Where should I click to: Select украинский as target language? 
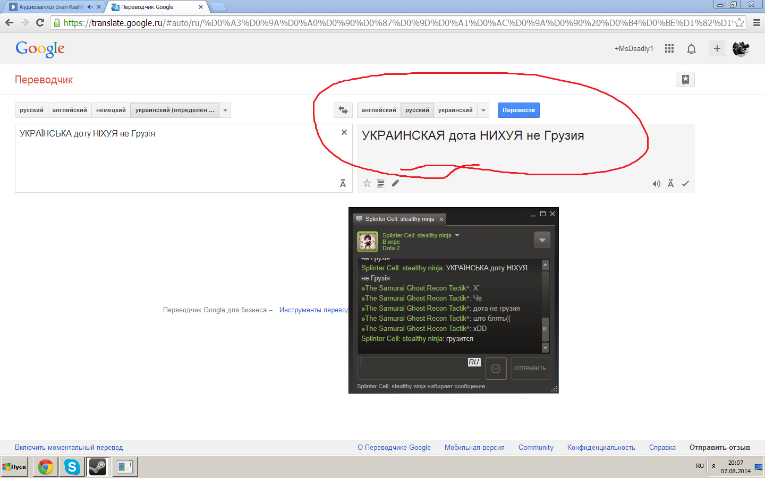(455, 110)
